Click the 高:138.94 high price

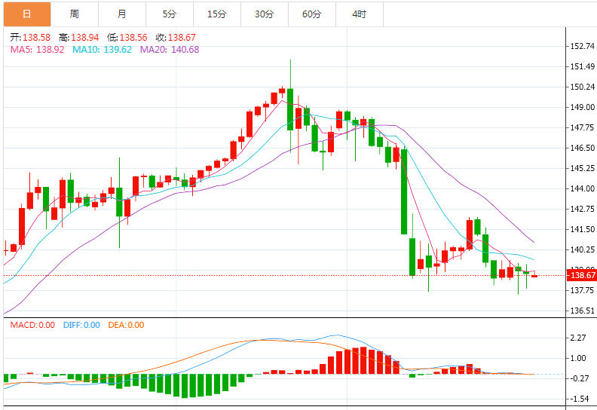point(79,38)
